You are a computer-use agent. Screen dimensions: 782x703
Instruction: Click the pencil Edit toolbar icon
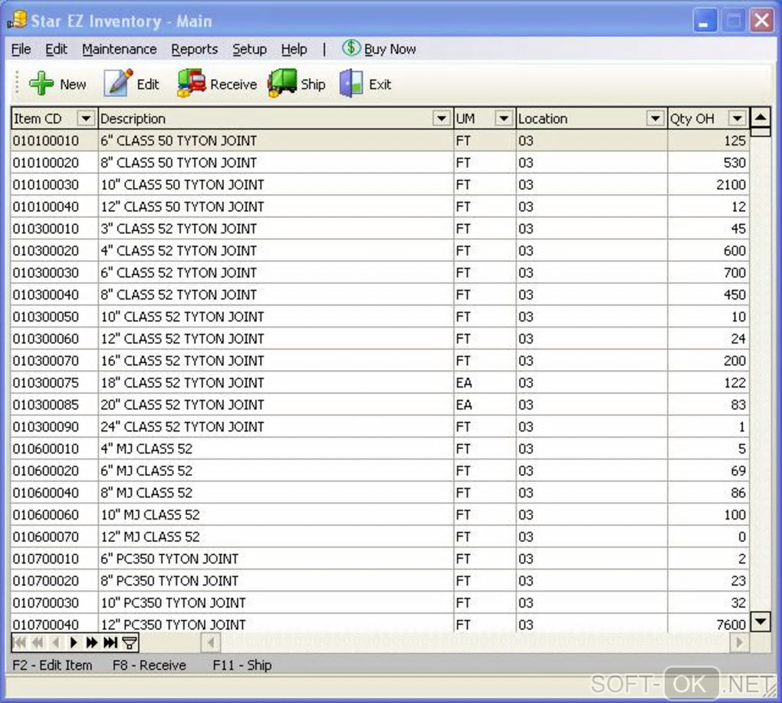coord(118,83)
